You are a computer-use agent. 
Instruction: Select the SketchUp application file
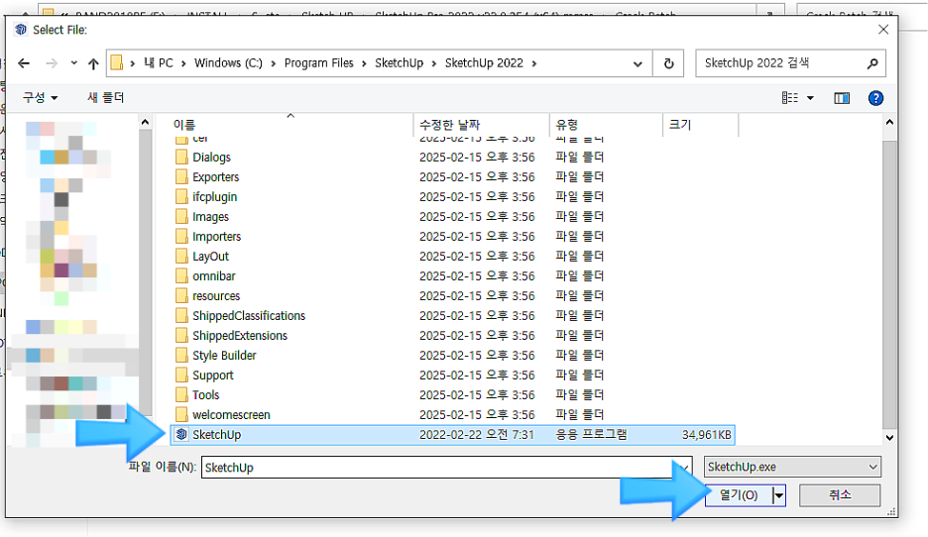click(x=453, y=435)
